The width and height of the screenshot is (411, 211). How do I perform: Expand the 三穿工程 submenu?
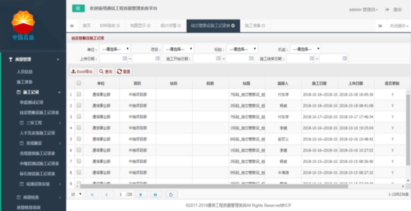(x=60, y=123)
